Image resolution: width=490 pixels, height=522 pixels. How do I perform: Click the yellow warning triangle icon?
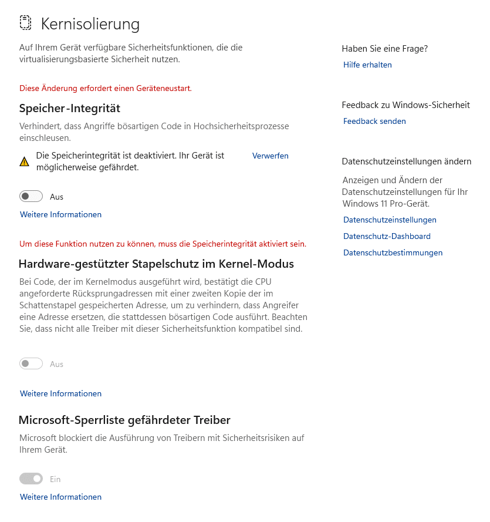coord(24,162)
